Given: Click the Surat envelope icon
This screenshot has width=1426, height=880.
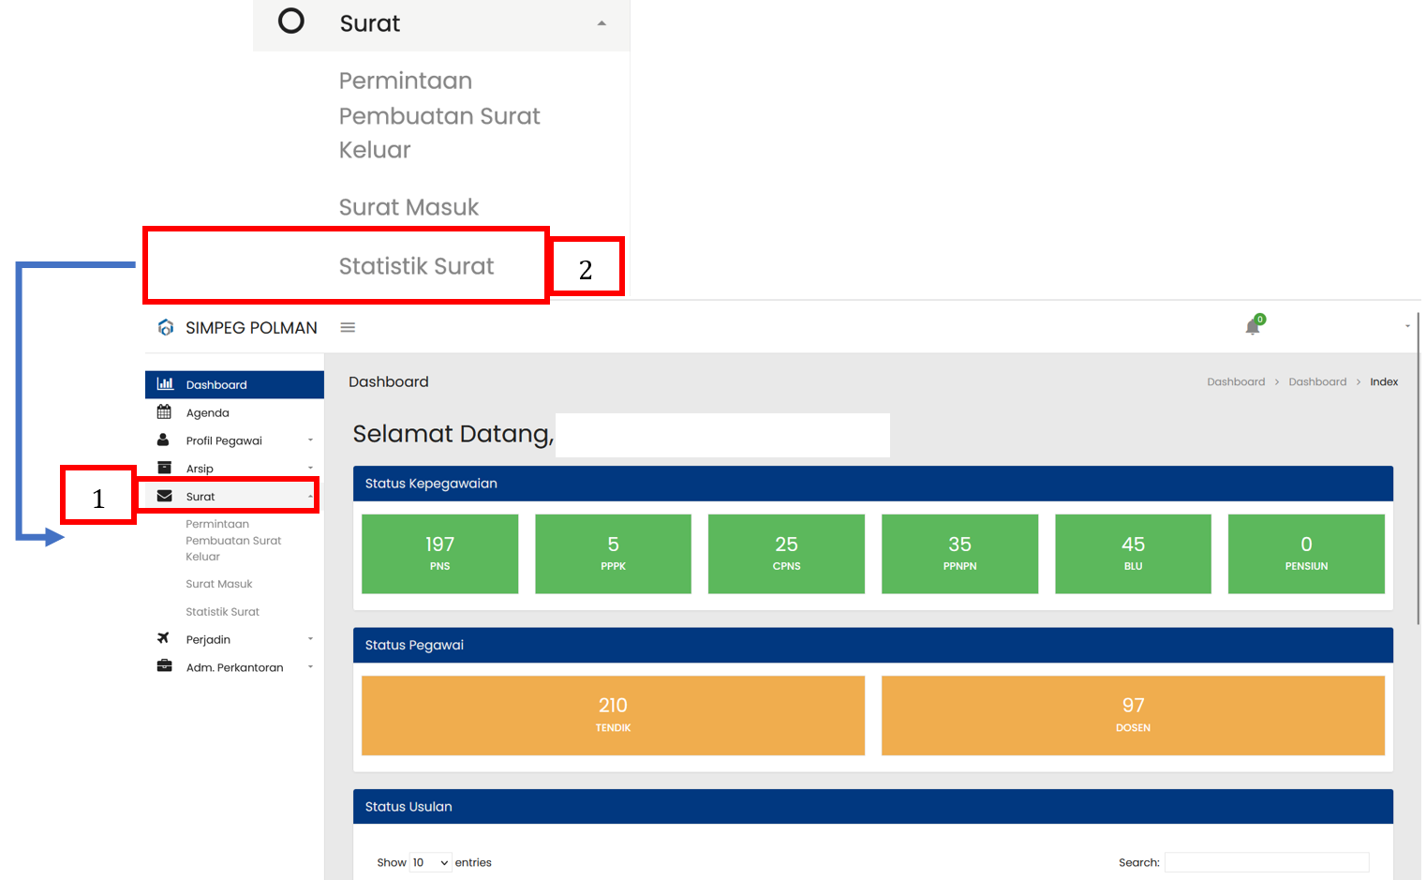Looking at the screenshot, I should (164, 496).
